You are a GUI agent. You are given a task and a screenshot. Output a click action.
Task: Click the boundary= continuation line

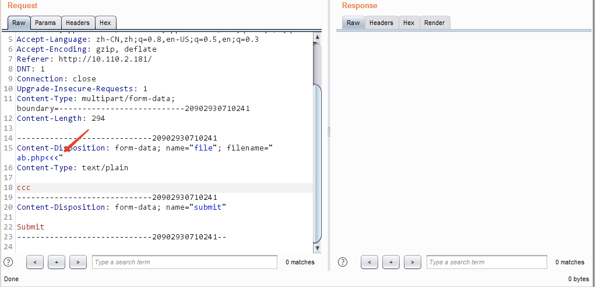[x=133, y=109]
